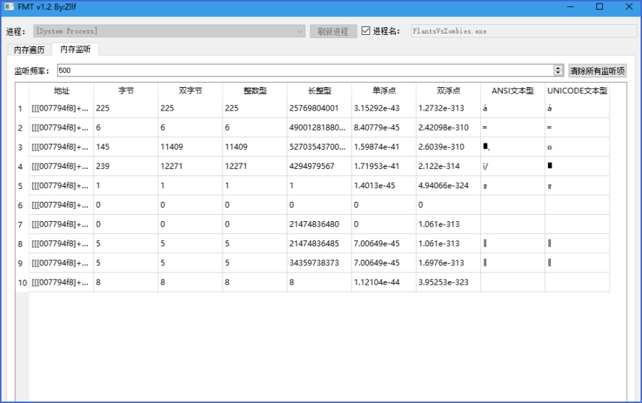Minimize the FMT window
The image size is (642, 403).
tap(571, 7)
